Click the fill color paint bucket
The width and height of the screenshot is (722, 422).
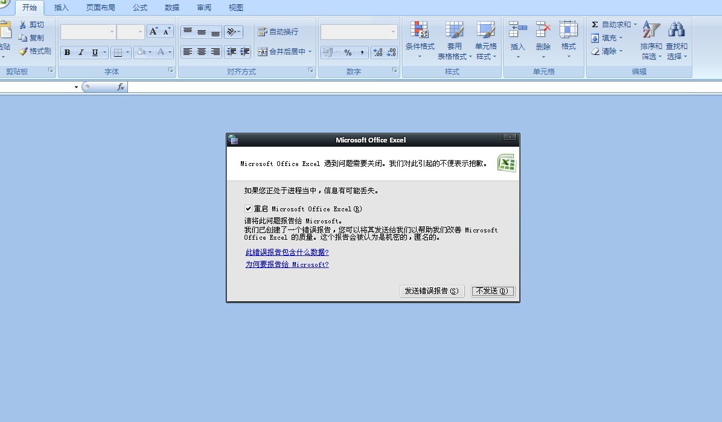coord(141,52)
